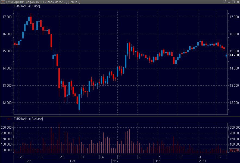Click the date label 10 on time axis
The height and width of the screenshot is (163, 240).
click(x=82, y=157)
